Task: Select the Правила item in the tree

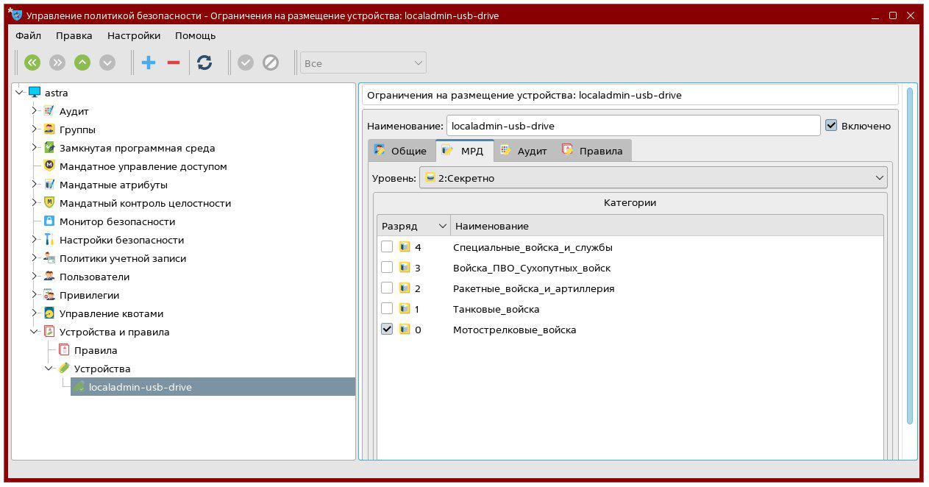Action: [x=96, y=350]
